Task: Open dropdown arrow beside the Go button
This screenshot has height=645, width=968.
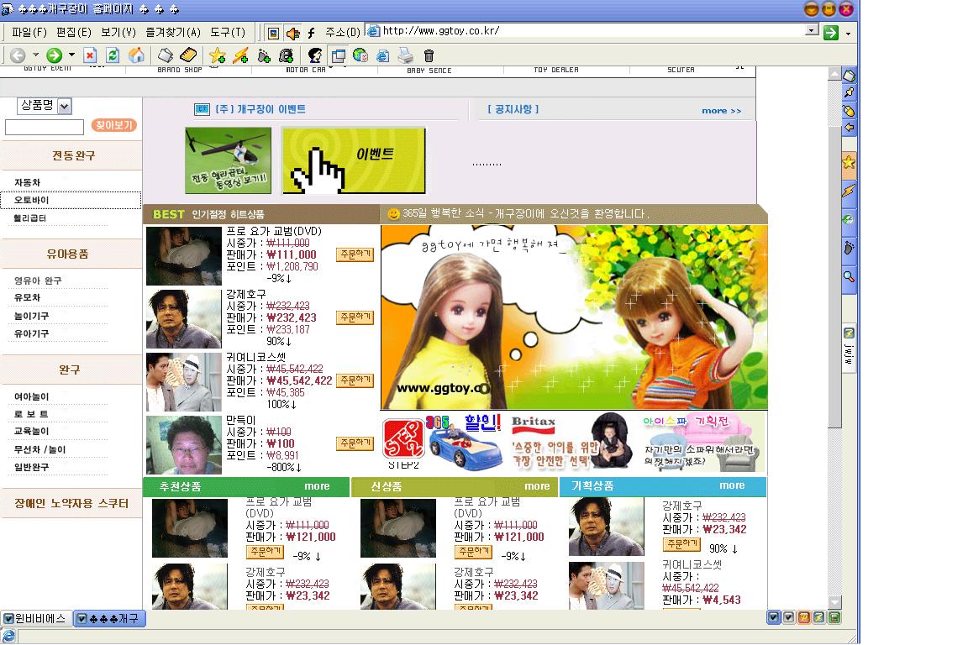Action: (848, 33)
